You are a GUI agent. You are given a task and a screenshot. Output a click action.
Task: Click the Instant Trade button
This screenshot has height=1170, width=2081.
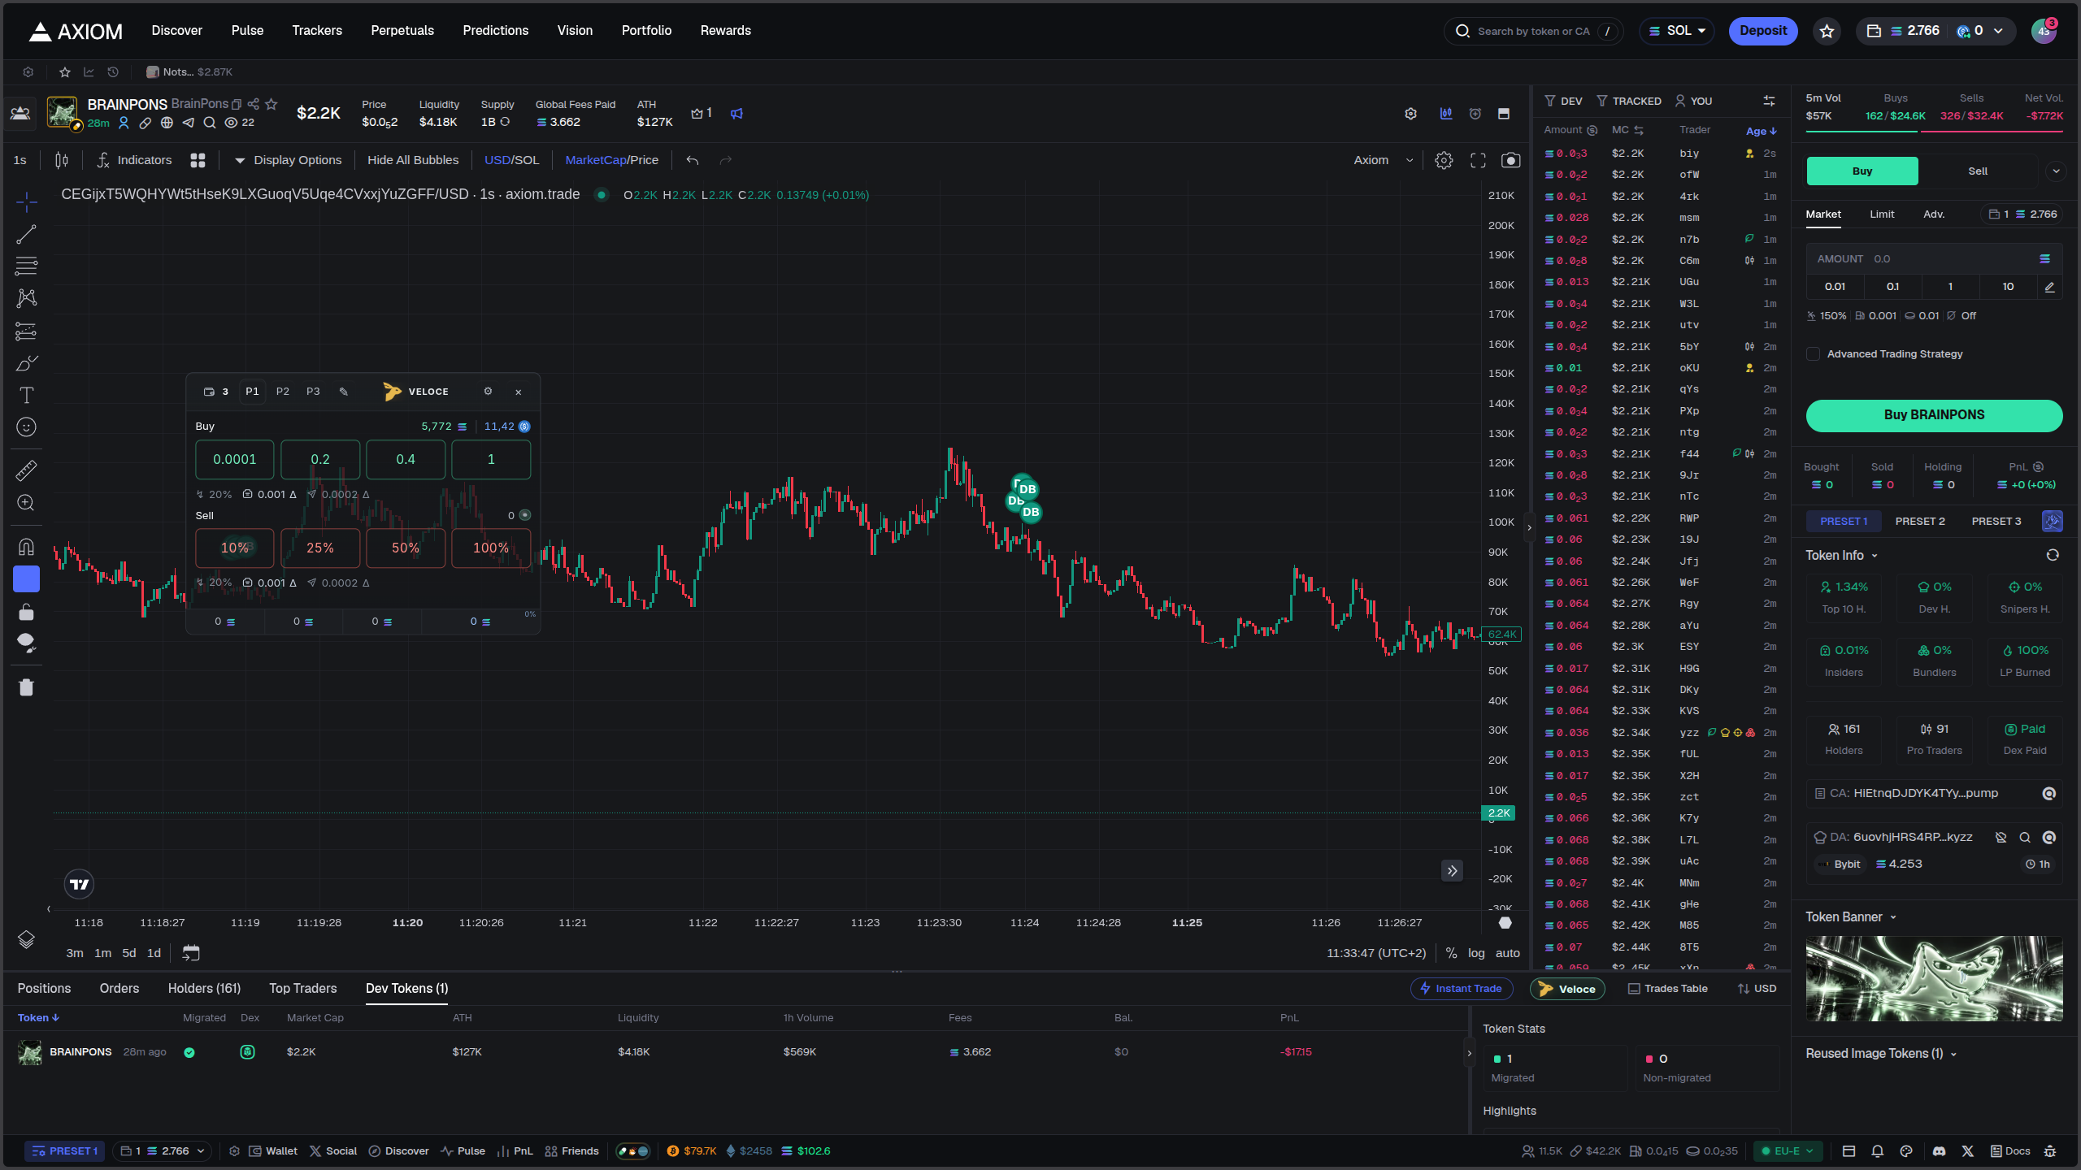tap(1461, 988)
